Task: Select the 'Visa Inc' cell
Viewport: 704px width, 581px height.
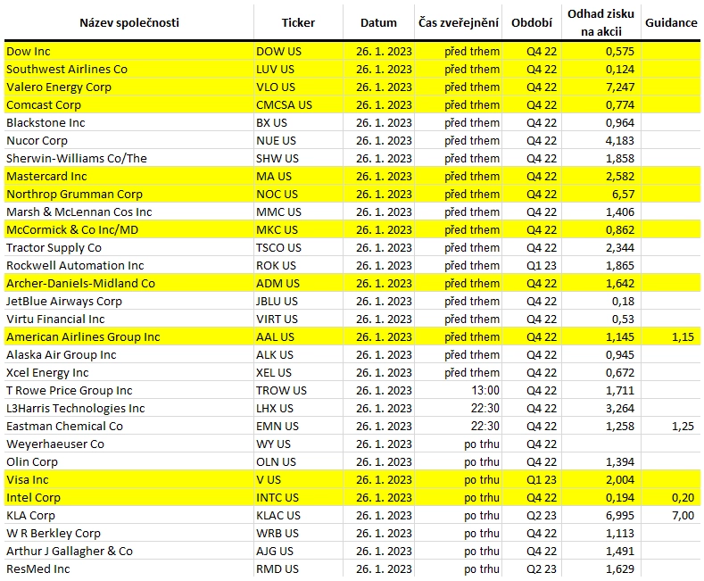Action: tap(128, 479)
